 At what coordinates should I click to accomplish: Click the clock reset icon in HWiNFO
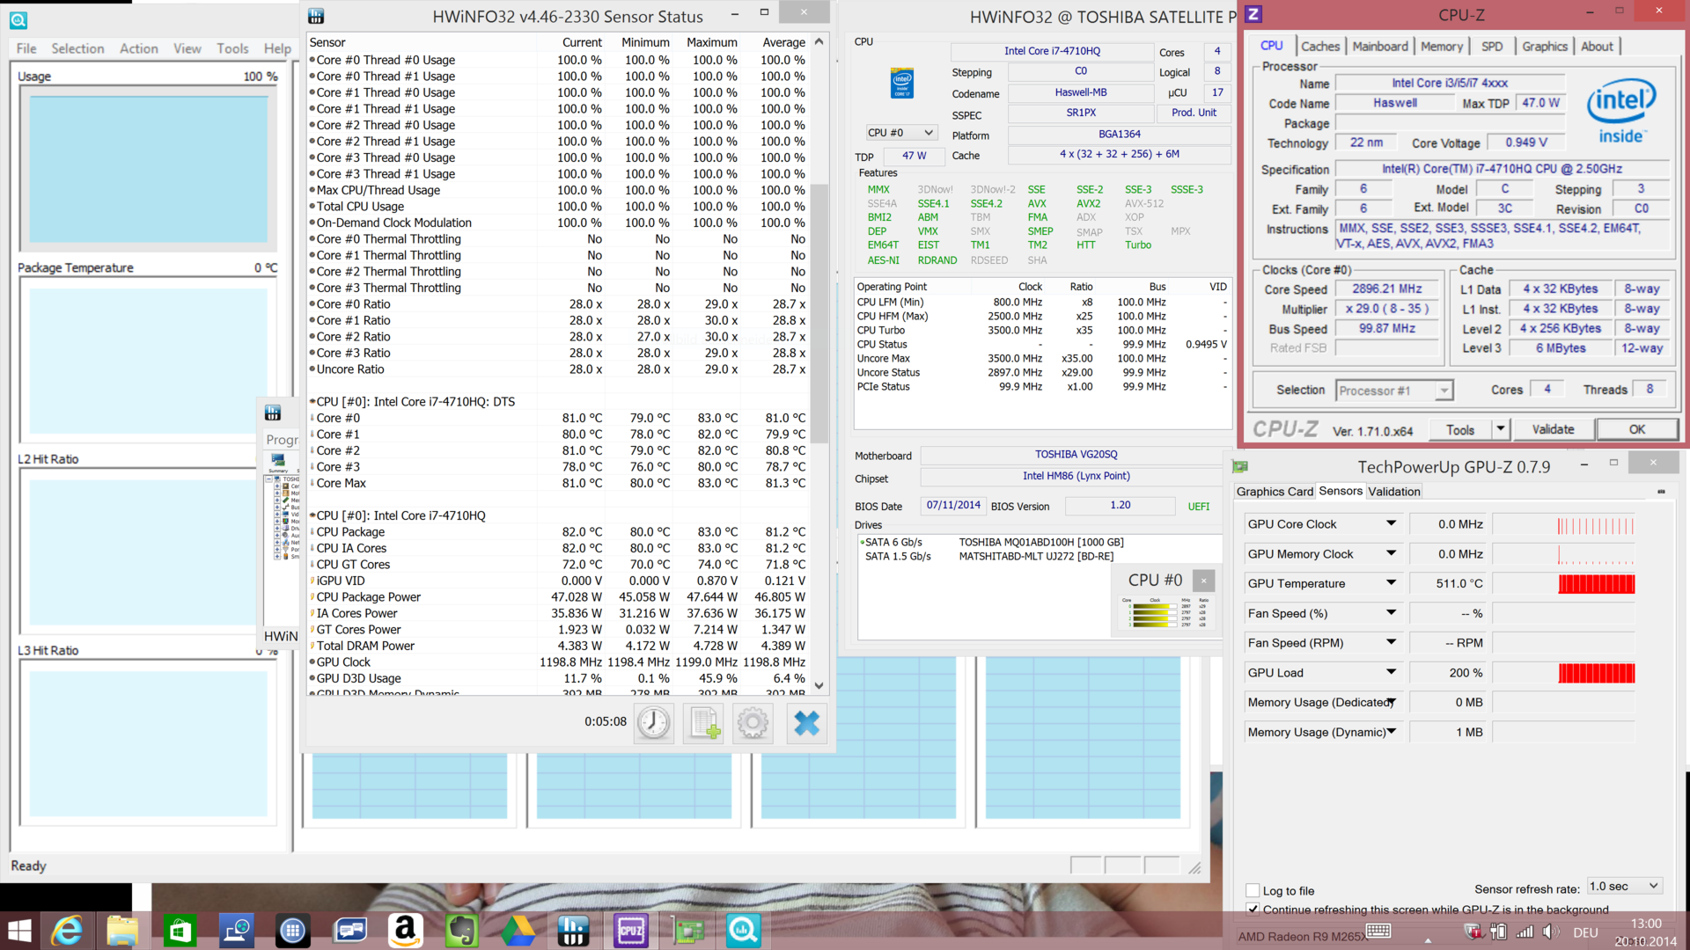pos(653,723)
